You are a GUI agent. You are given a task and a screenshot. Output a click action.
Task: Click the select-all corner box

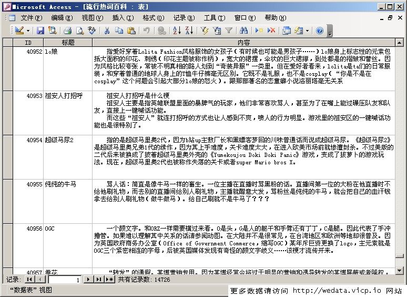tap(8, 42)
